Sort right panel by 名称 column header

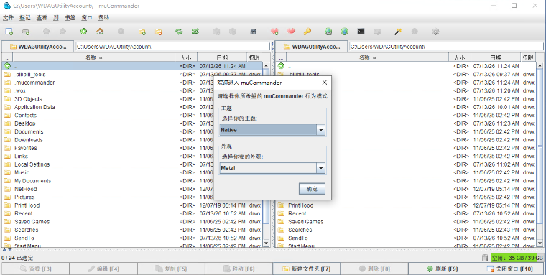[x=368, y=57]
